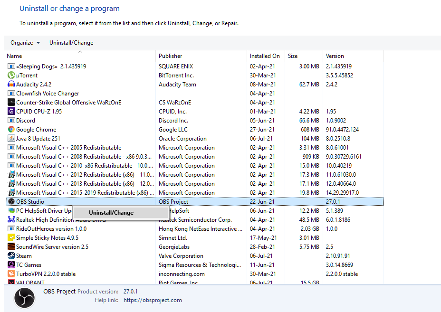Click the BitTorrent Inc. publisher cell
441x312 pixels.
[x=176, y=76]
